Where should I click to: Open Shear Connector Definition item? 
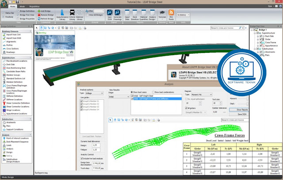[x=16, y=103]
